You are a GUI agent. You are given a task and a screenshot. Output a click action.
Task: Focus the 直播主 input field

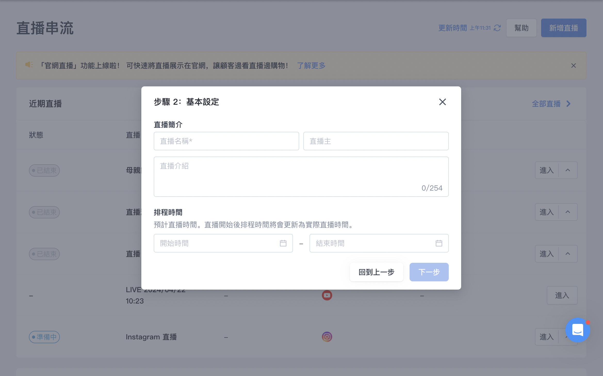[x=376, y=141]
